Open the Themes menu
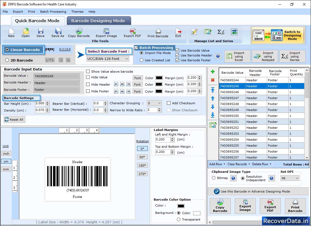Image resolution: width=311 pixels, height=226 pixels. tap(77, 12)
